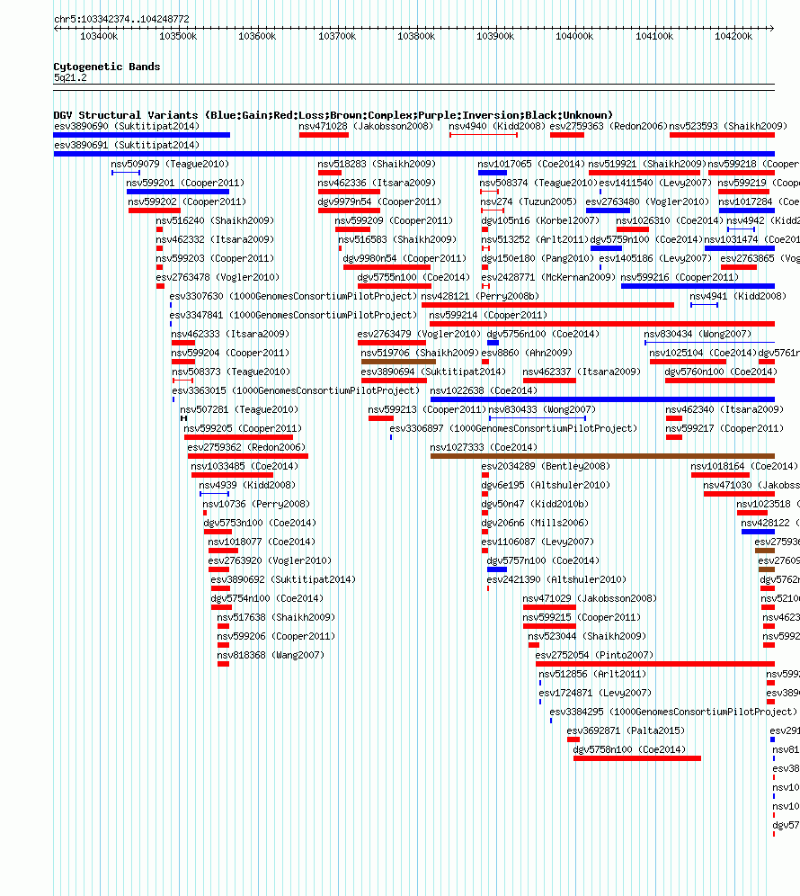
Task: Click dgv6e195 (Altshuler2010) label
Action: pos(546,485)
